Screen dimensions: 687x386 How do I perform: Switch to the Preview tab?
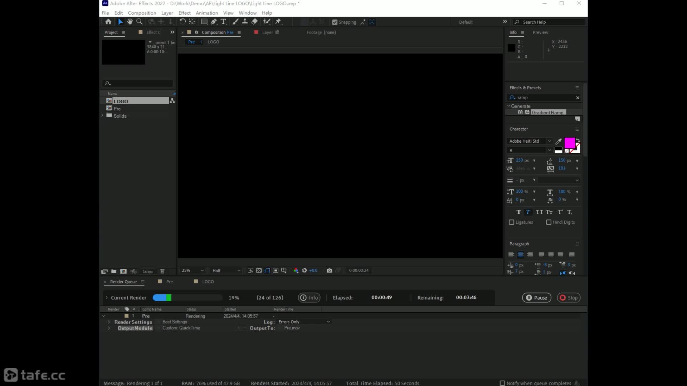[x=540, y=33]
